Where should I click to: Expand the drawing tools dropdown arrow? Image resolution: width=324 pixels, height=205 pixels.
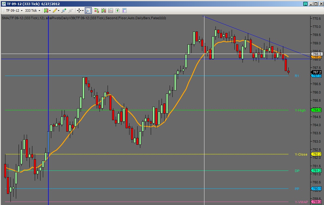point(59,10)
